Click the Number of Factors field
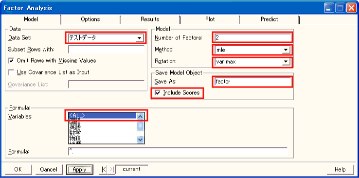This screenshot has width=359, height=178. [252, 38]
